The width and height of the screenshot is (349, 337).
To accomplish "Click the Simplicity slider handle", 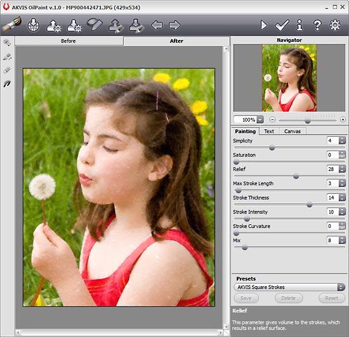I will tap(272, 148).
